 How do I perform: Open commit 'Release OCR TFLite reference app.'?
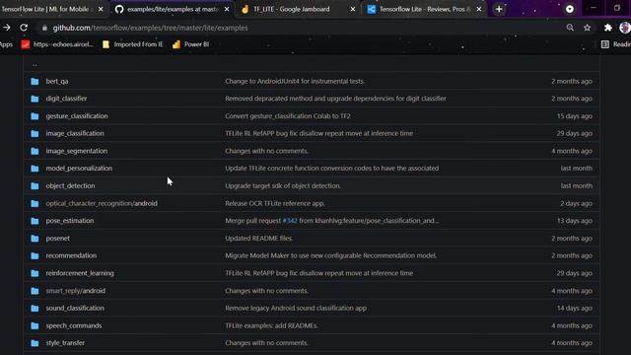(275, 204)
